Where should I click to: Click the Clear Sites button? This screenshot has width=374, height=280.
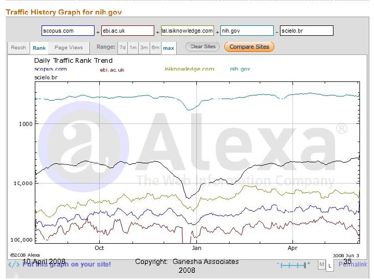203,47
